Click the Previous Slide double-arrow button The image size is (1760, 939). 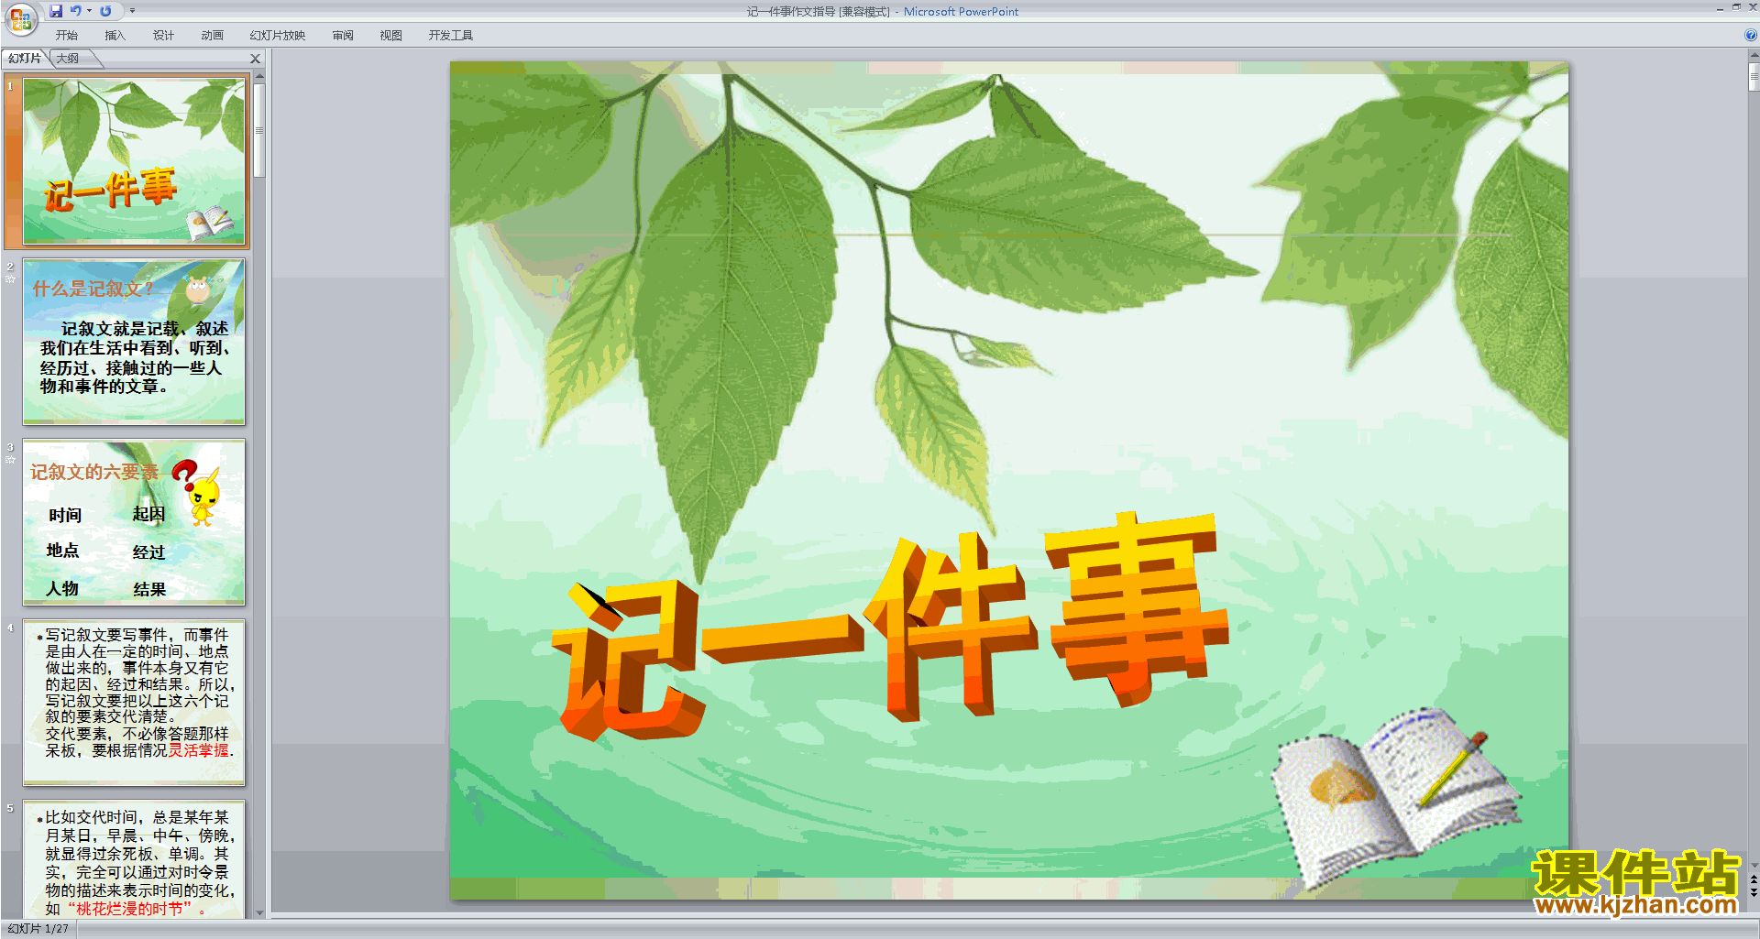pos(1754,879)
